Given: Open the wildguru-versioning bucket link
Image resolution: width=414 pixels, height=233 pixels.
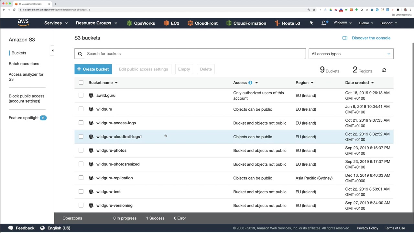Looking at the screenshot, I should (114, 205).
